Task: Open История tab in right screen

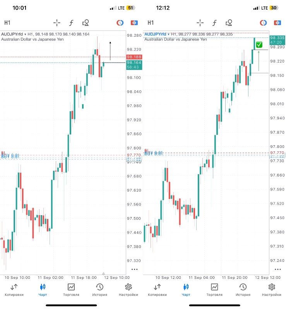Action: [x=243, y=290]
